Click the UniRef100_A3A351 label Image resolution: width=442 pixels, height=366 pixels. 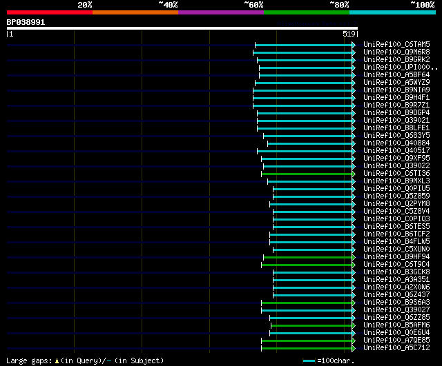click(396, 280)
